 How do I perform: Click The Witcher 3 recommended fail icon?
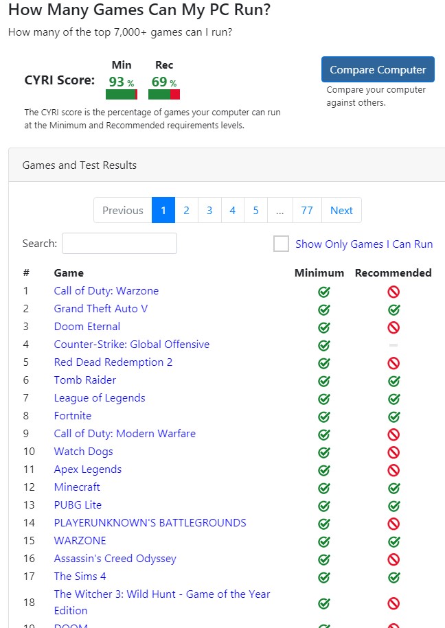[393, 603]
